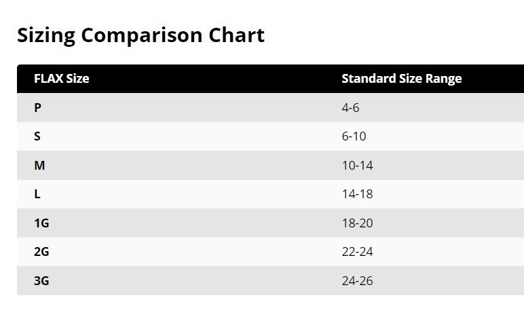Select the '3G' FLAX size cell

point(41,281)
